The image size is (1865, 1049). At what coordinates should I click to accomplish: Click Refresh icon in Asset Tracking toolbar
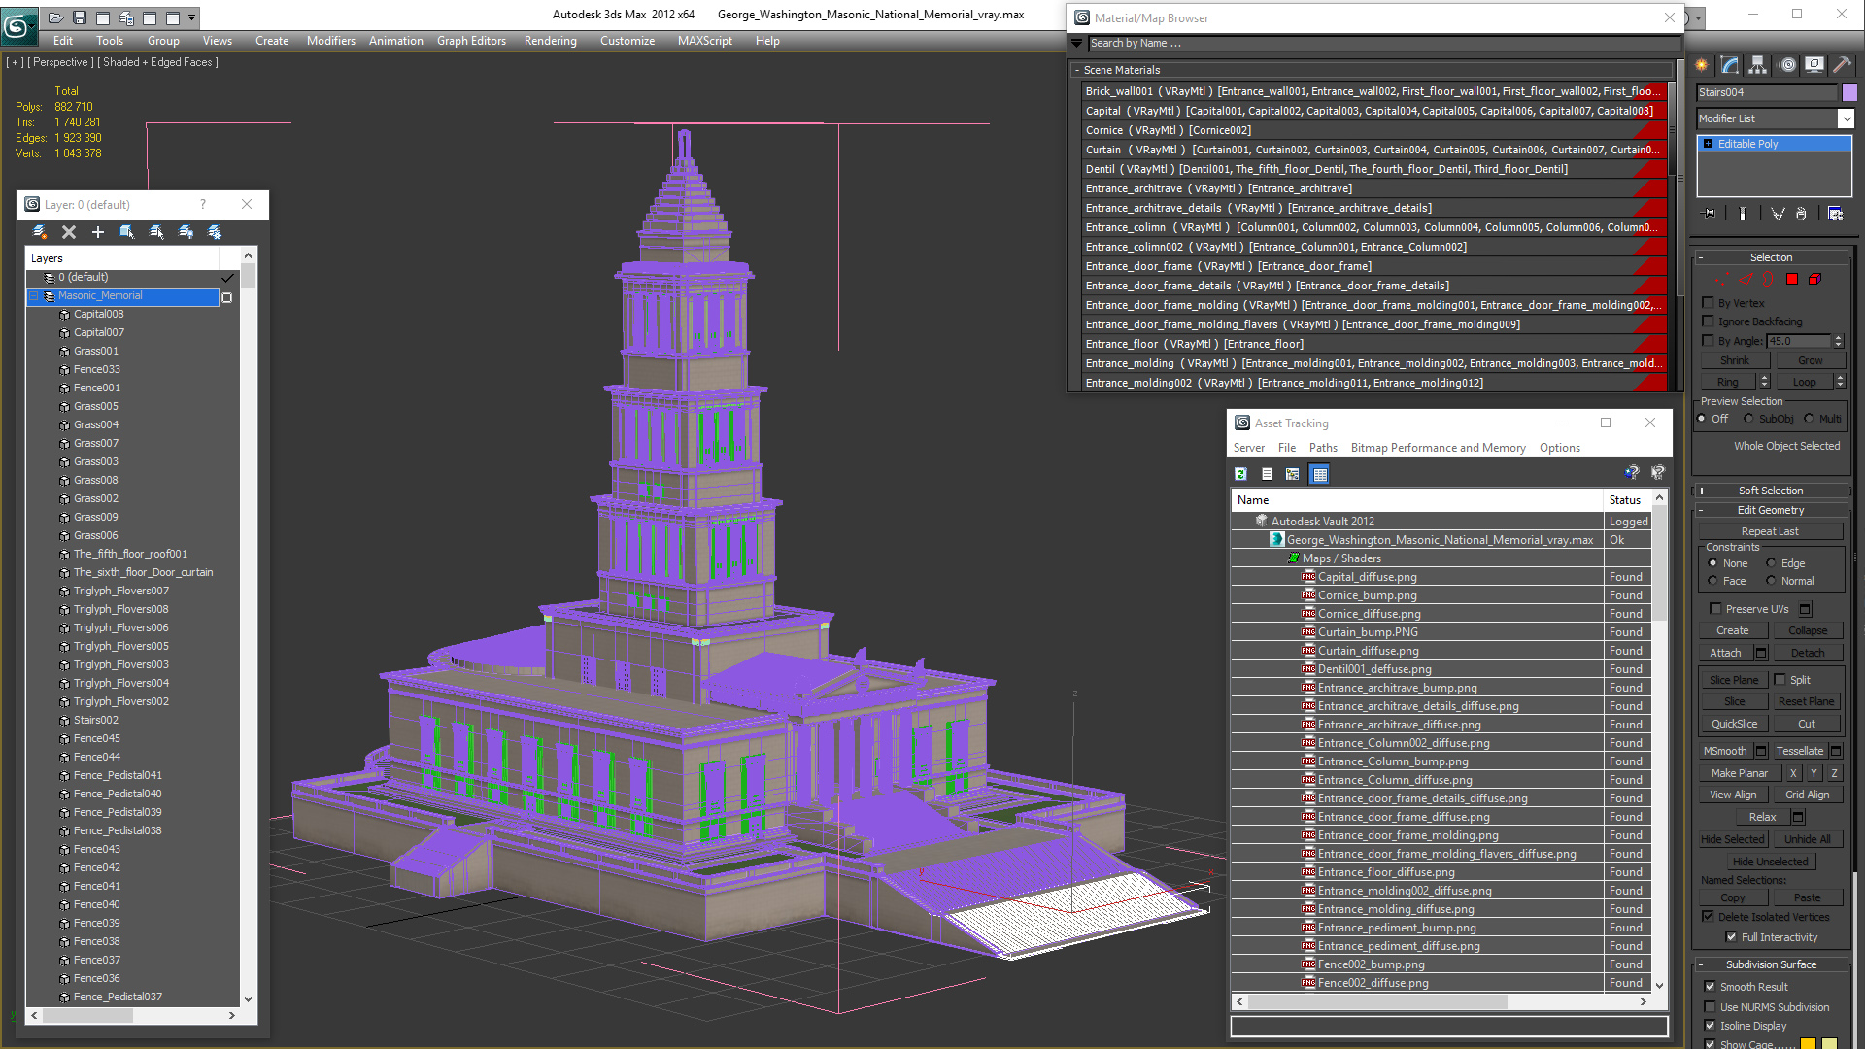pyautogui.click(x=1240, y=474)
